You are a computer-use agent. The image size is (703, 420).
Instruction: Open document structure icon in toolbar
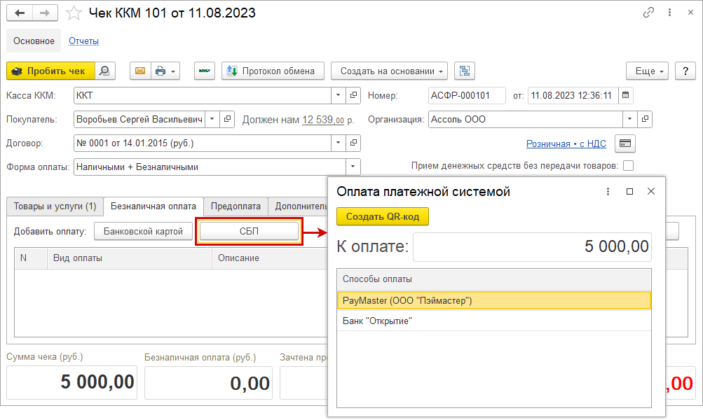point(464,71)
